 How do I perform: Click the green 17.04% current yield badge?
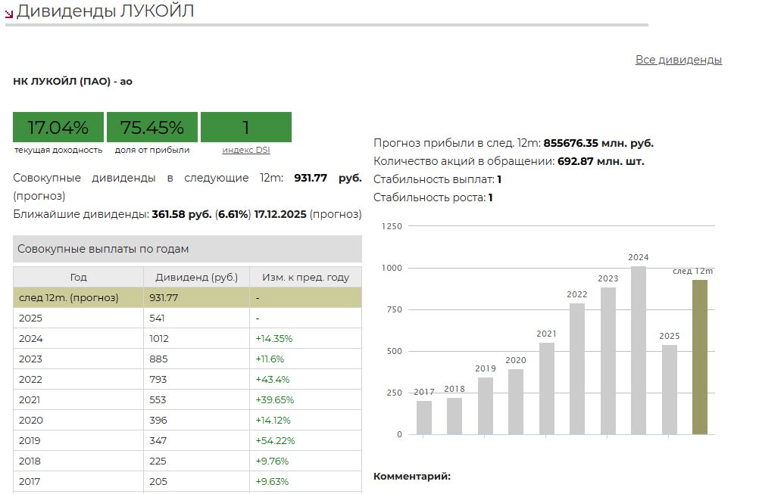click(58, 127)
